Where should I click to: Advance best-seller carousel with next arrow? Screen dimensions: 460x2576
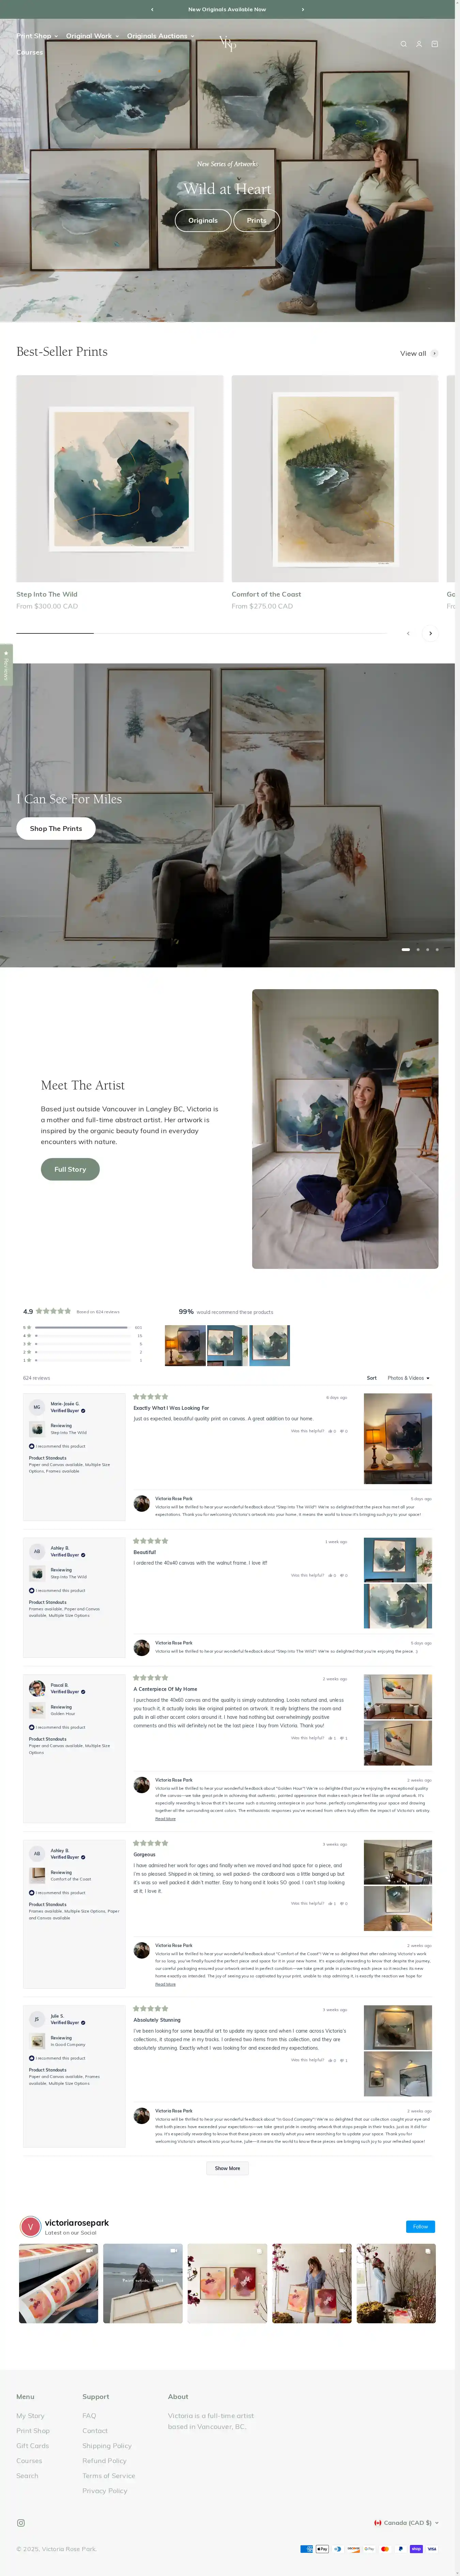(x=430, y=633)
